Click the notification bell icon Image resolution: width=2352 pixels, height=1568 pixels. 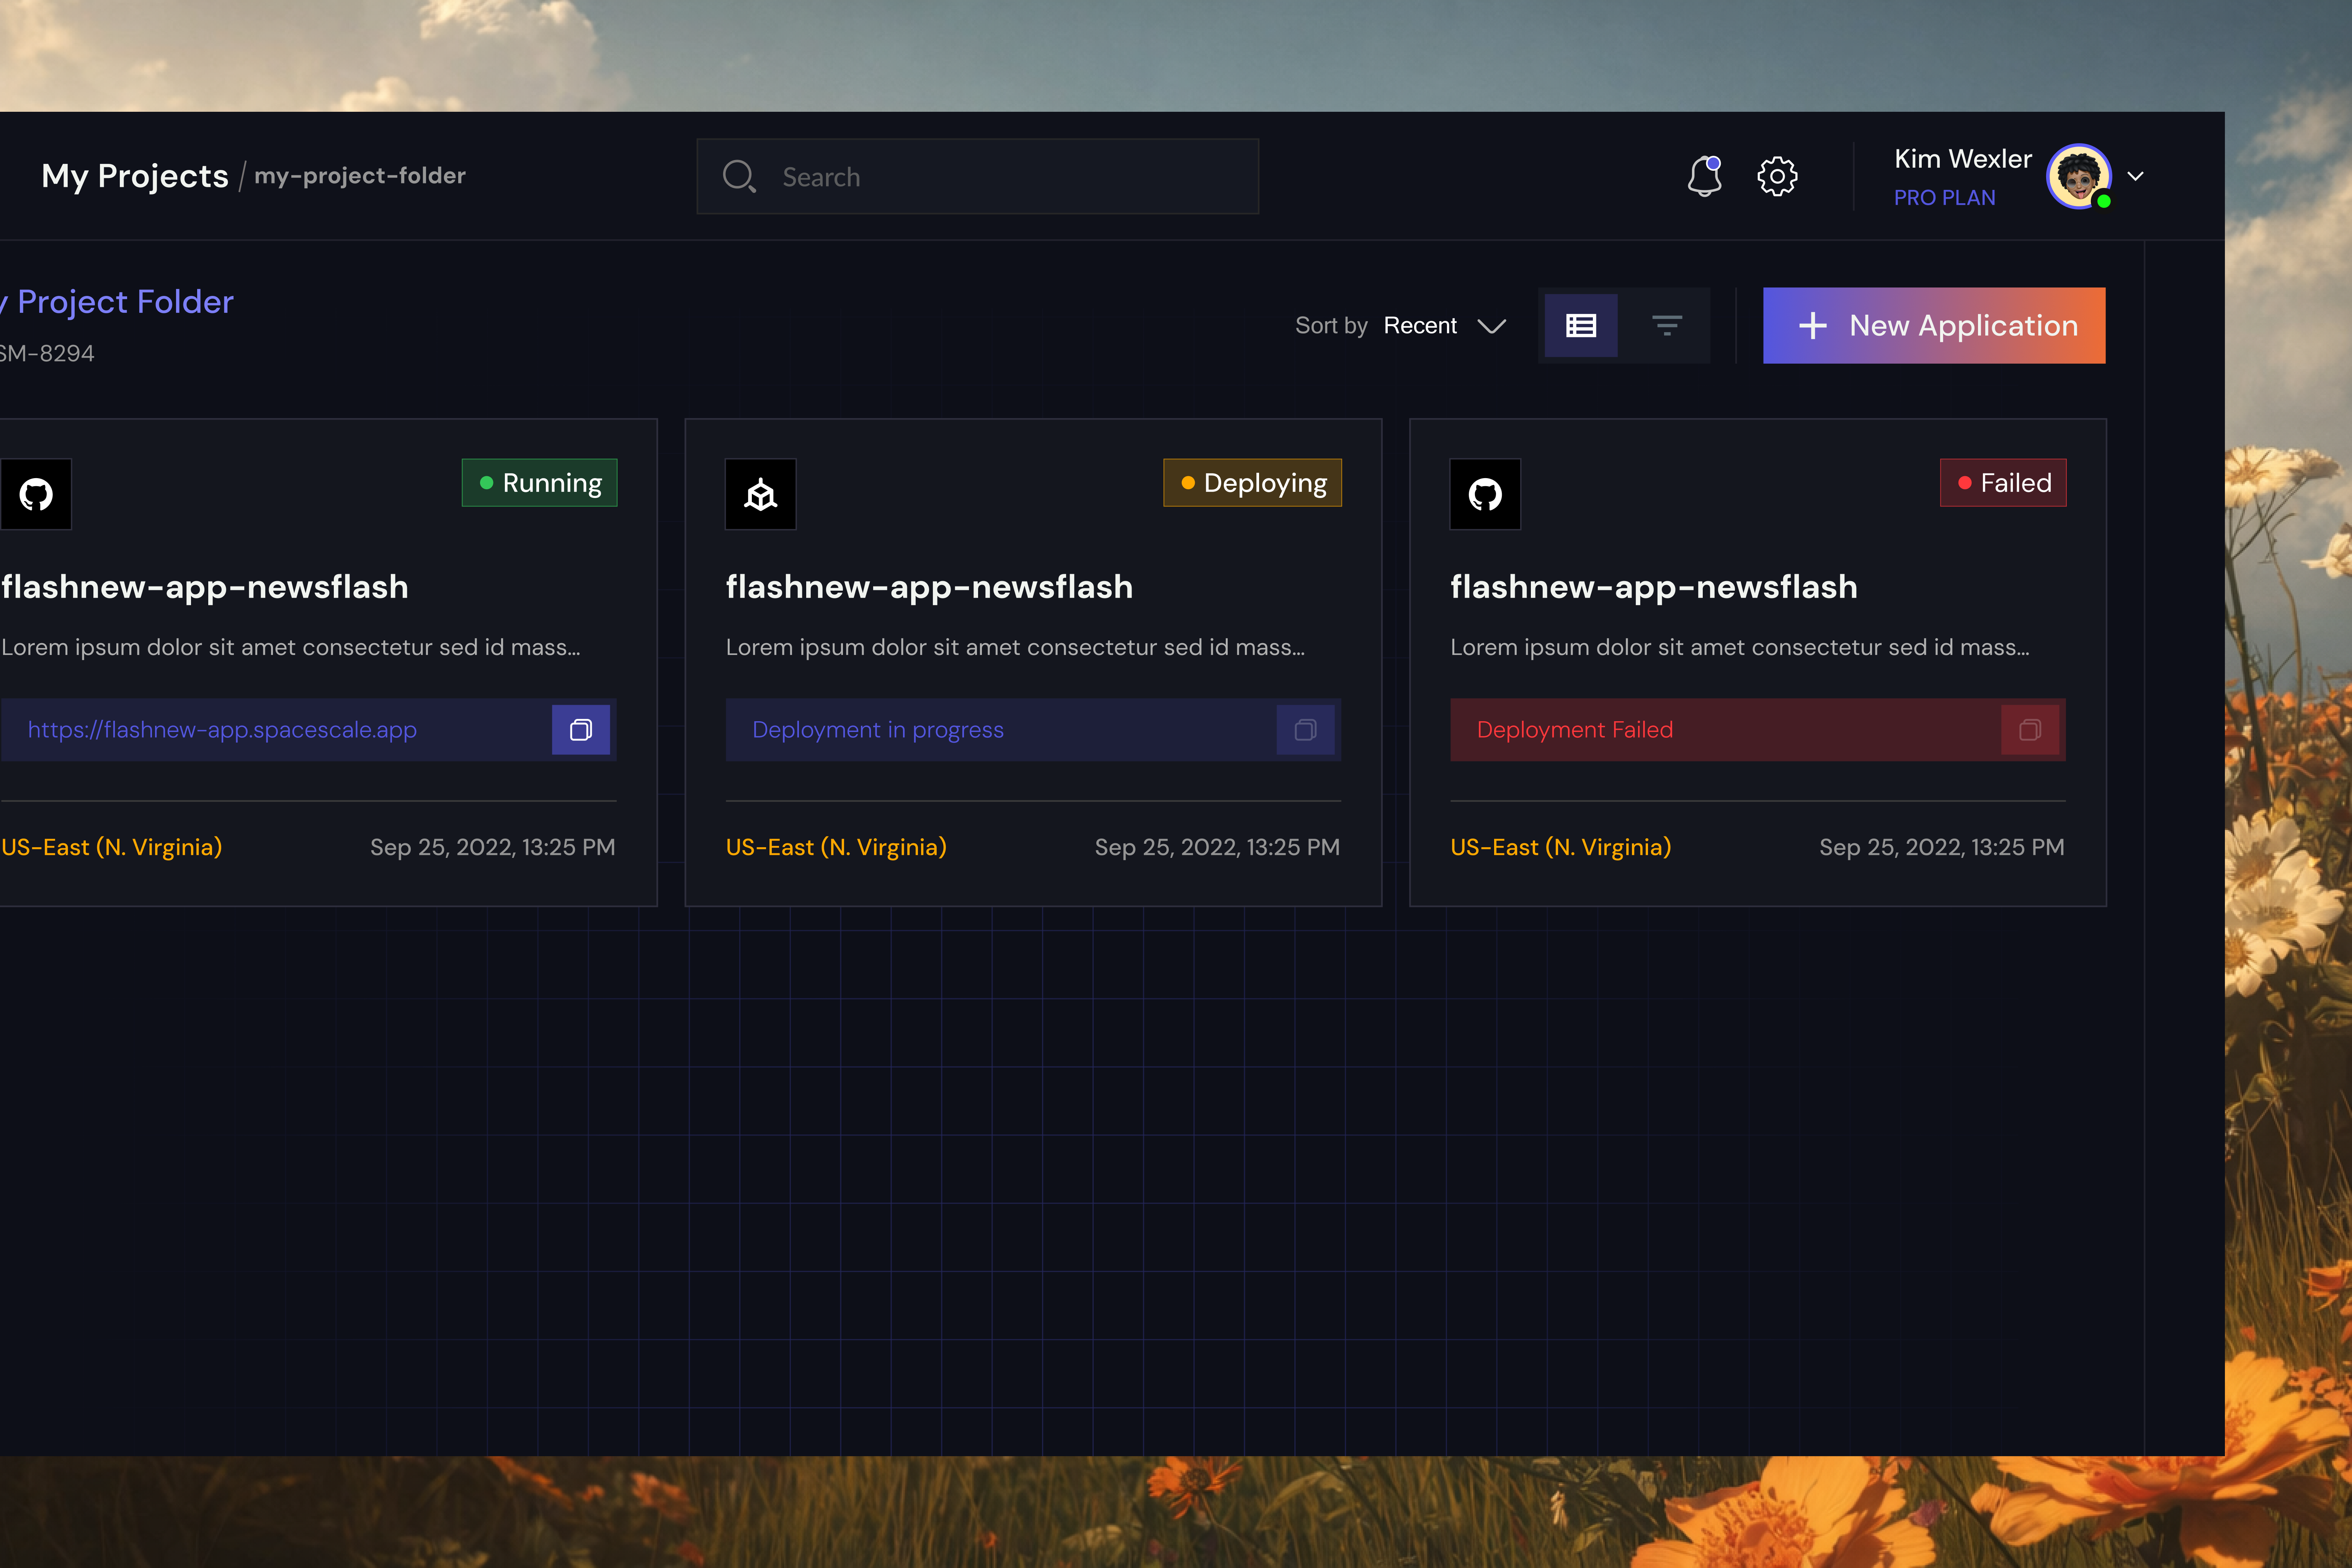point(1704,177)
